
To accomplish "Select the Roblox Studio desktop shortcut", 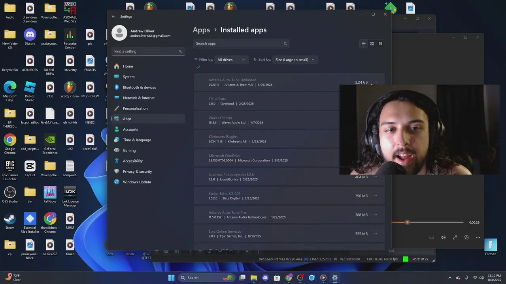I will point(30,92).
